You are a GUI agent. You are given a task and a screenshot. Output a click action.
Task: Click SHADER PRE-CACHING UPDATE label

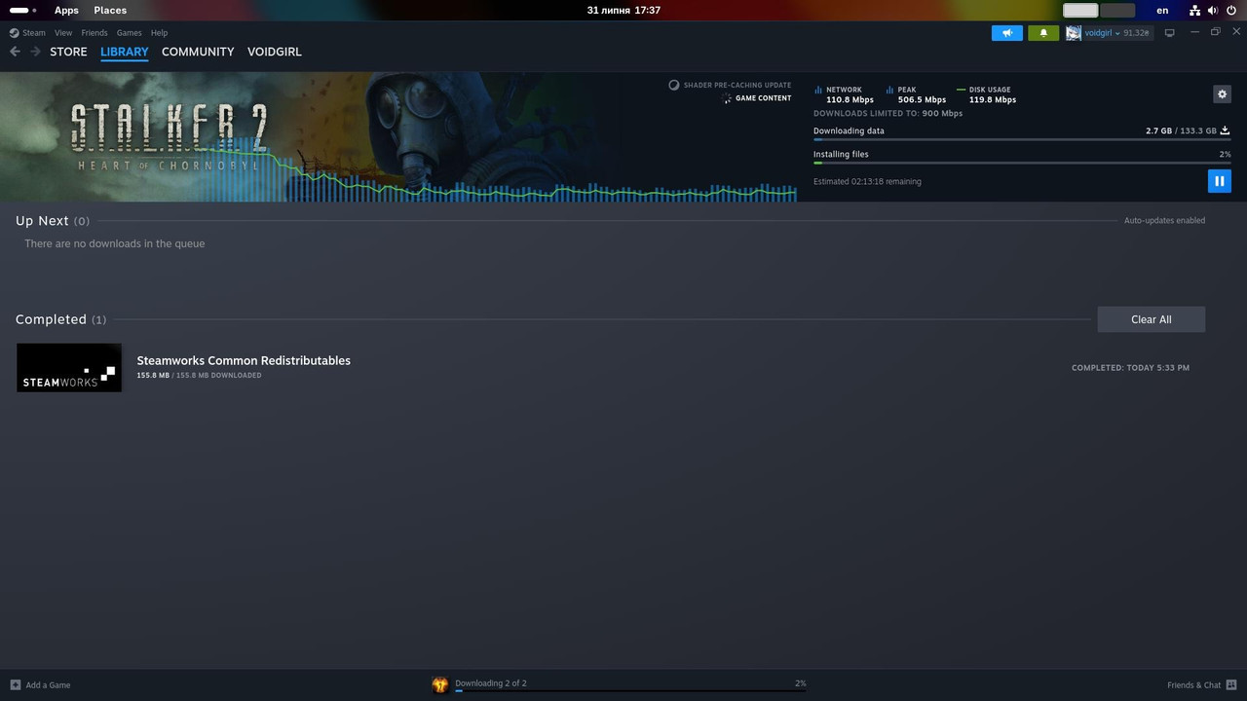click(737, 86)
